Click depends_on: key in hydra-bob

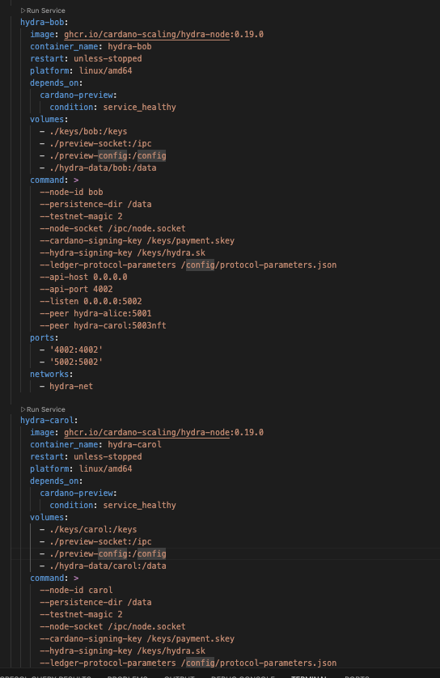(x=56, y=83)
